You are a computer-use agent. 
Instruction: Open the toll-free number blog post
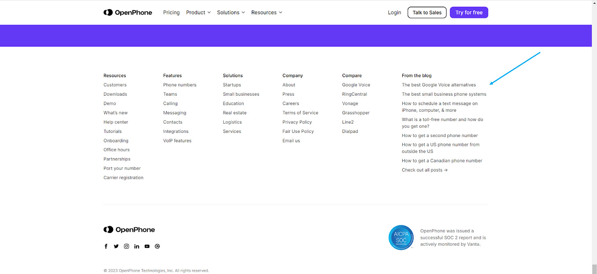442,123
